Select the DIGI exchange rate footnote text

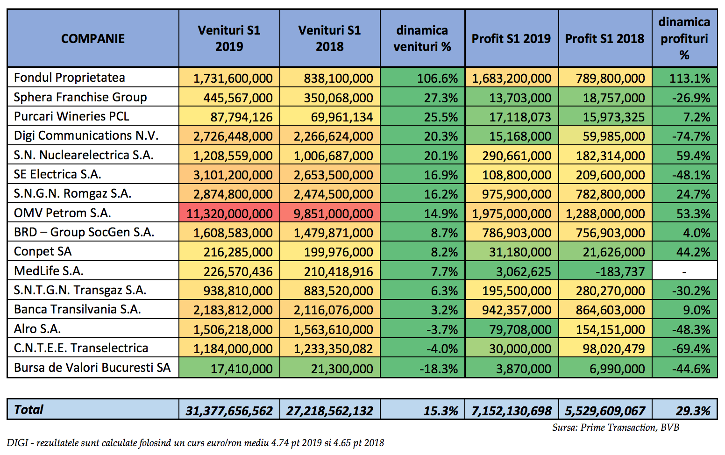pos(195,443)
